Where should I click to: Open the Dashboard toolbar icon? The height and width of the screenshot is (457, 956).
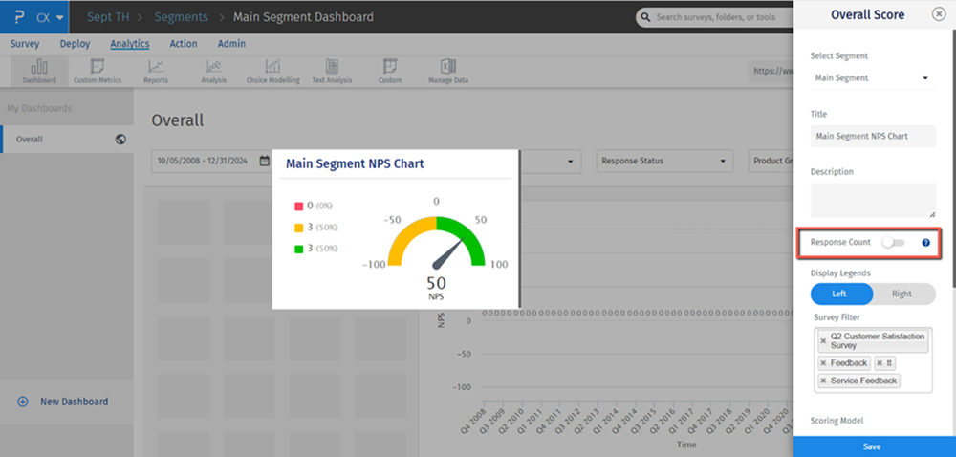pos(39,71)
